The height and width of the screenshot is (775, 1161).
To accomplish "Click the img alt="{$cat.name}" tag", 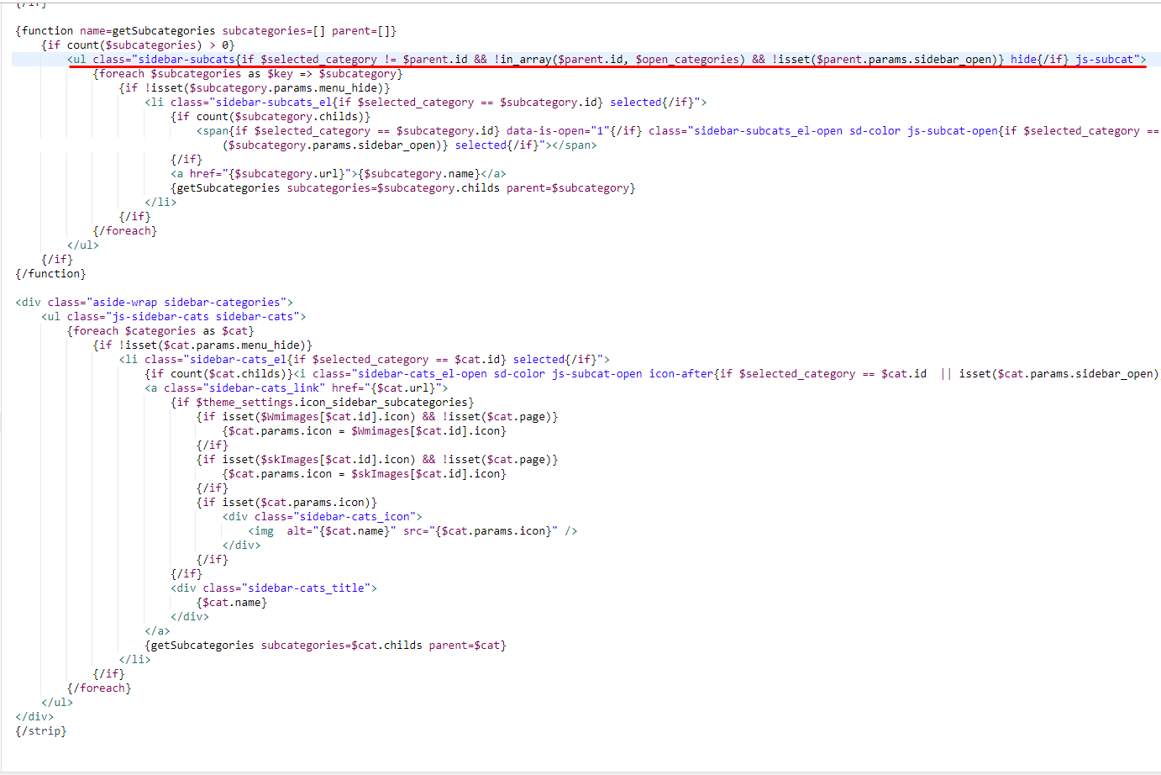I will [x=412, y=531].
